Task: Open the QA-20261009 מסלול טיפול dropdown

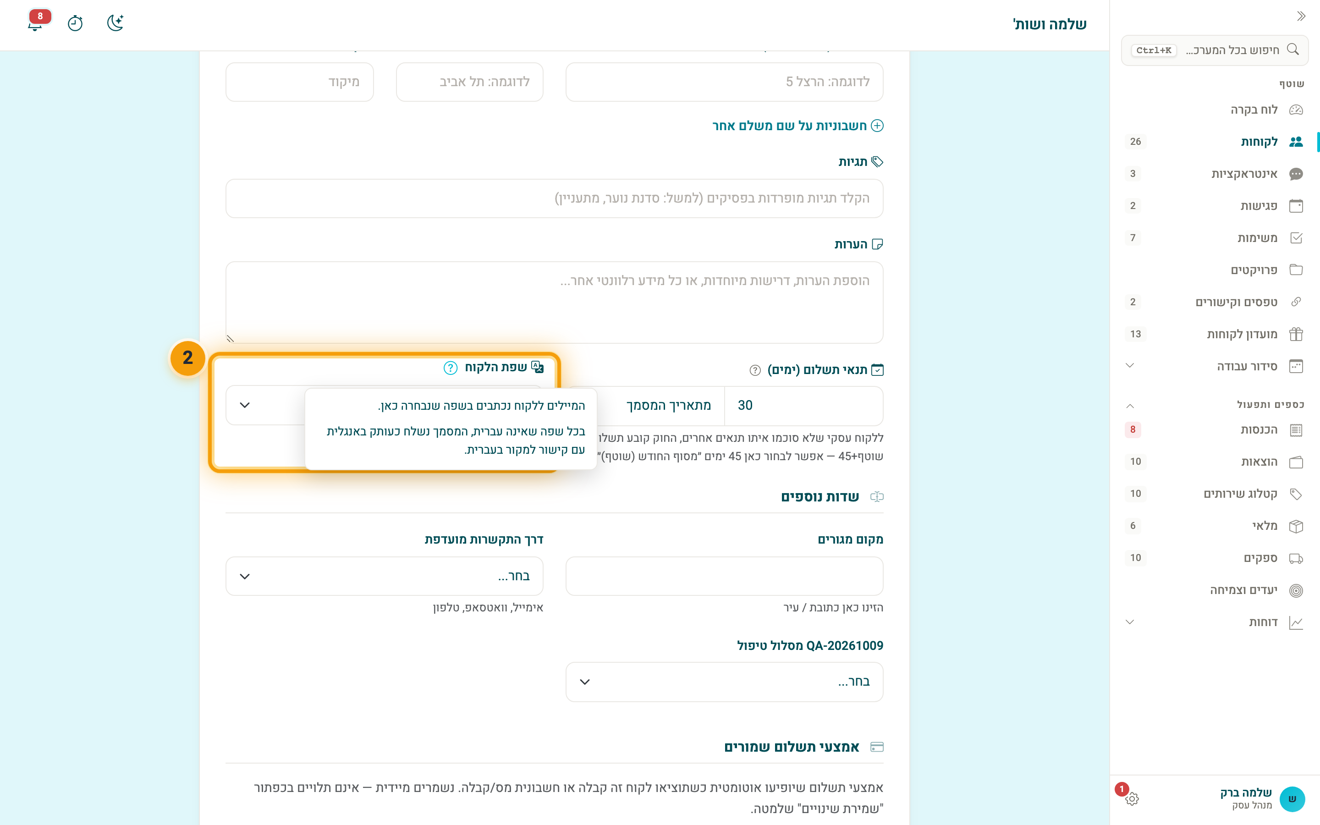Action: (x=724, y=682)
